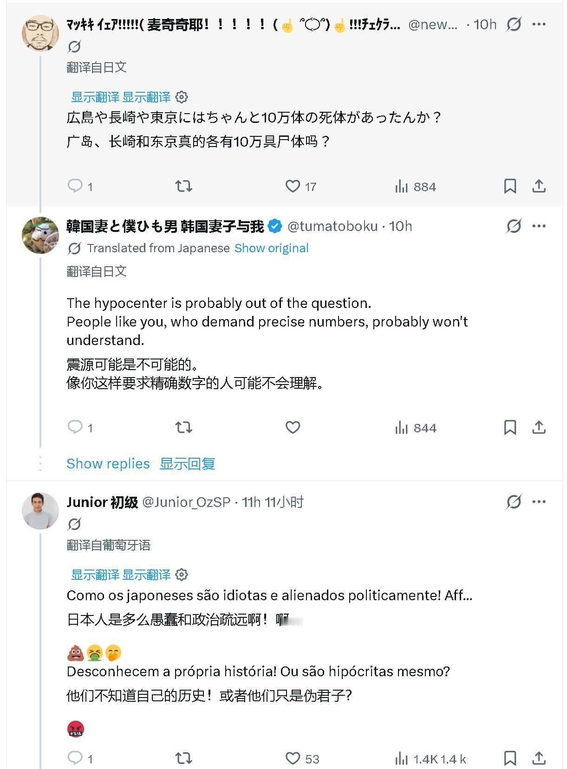Image resolution: width=567 pixels, height=769 pixels.
Task: Open @Junior_OzSP profile handle
Action: click(186, 502)
